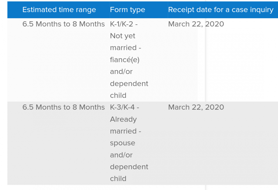Click 'married -' in the K-3/K-4 row
Image resolution: width=278 pixels, height=190 pixels.
click(x=126, y=131)
